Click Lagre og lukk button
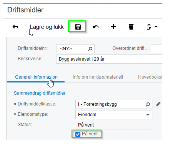The height and width of the screenshot is (144, 170). tap(47, 27)
